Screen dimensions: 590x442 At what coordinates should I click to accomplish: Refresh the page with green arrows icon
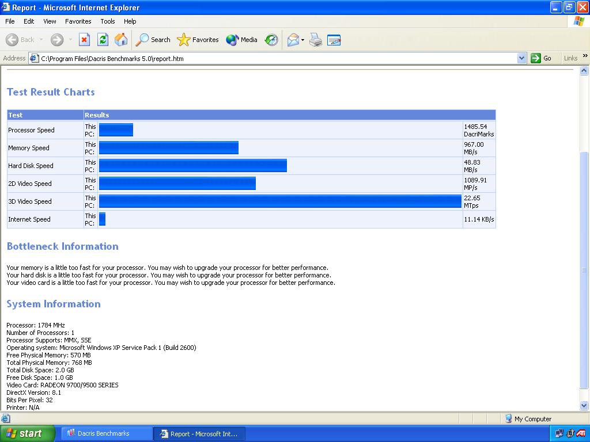pos(103,40)
